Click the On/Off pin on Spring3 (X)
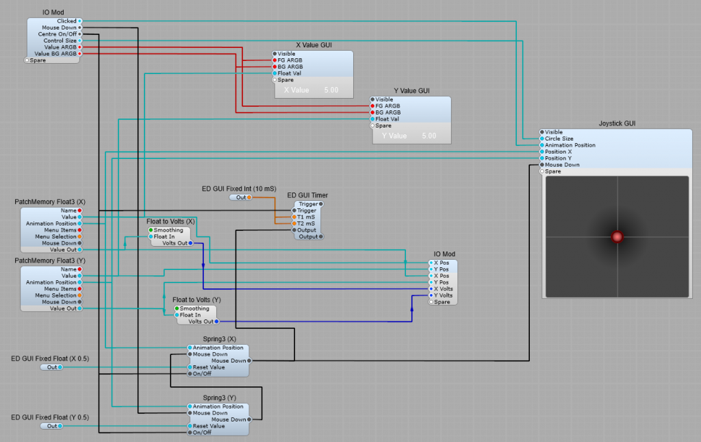The height and width of the screenshot is (442, 701). coord(190,373)
